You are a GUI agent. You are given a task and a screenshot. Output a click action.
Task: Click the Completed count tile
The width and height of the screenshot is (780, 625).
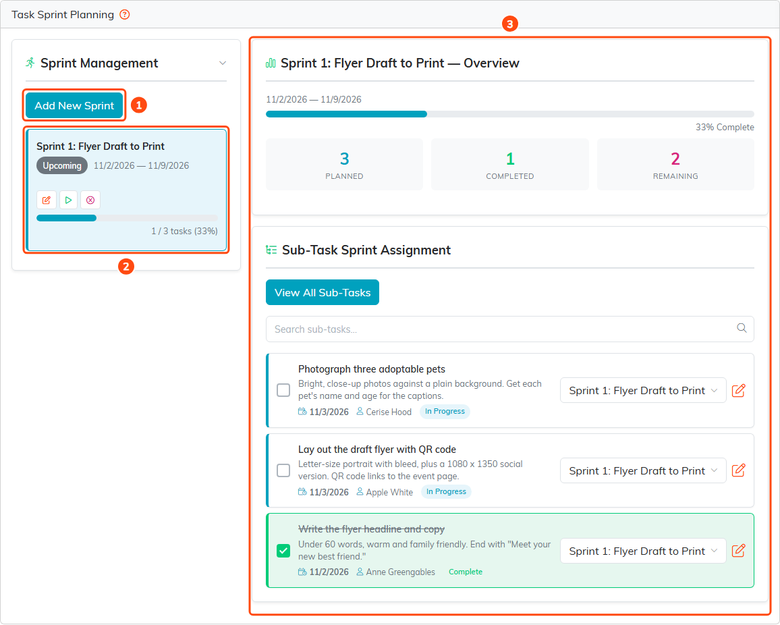510,165
